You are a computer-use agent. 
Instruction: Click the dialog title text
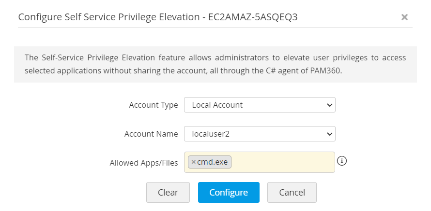point(157,17)
